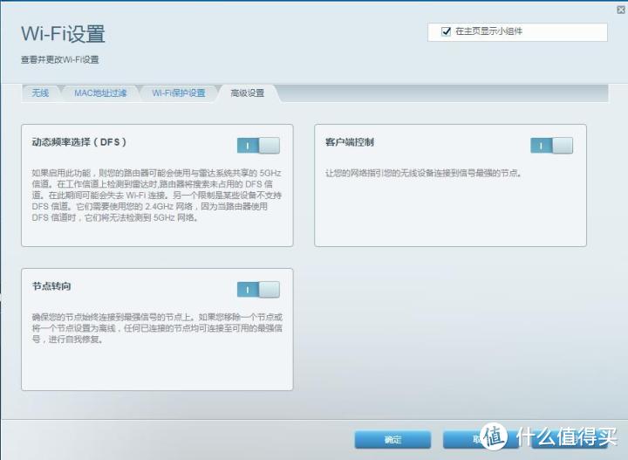Open the MAC地址过滤 tab

click(100, 93)
